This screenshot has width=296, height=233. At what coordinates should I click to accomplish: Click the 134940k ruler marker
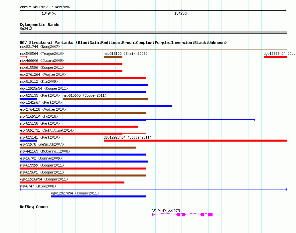(49, 13)
